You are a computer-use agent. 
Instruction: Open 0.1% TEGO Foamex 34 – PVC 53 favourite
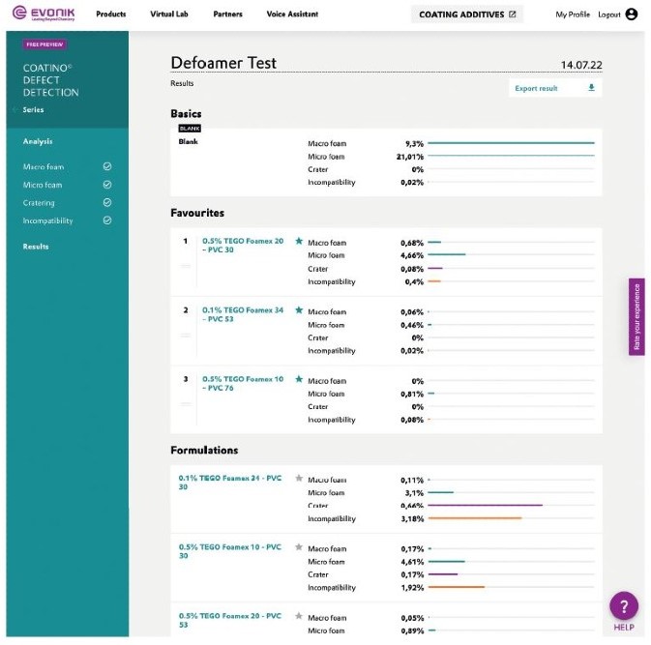243,314
